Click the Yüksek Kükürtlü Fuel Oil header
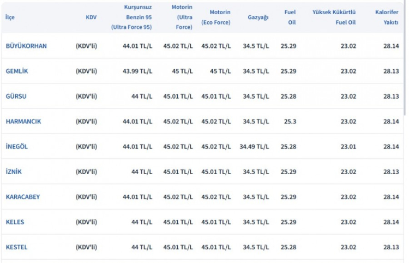Viewport: 409px width, 263px height. [x=334, y=17]
